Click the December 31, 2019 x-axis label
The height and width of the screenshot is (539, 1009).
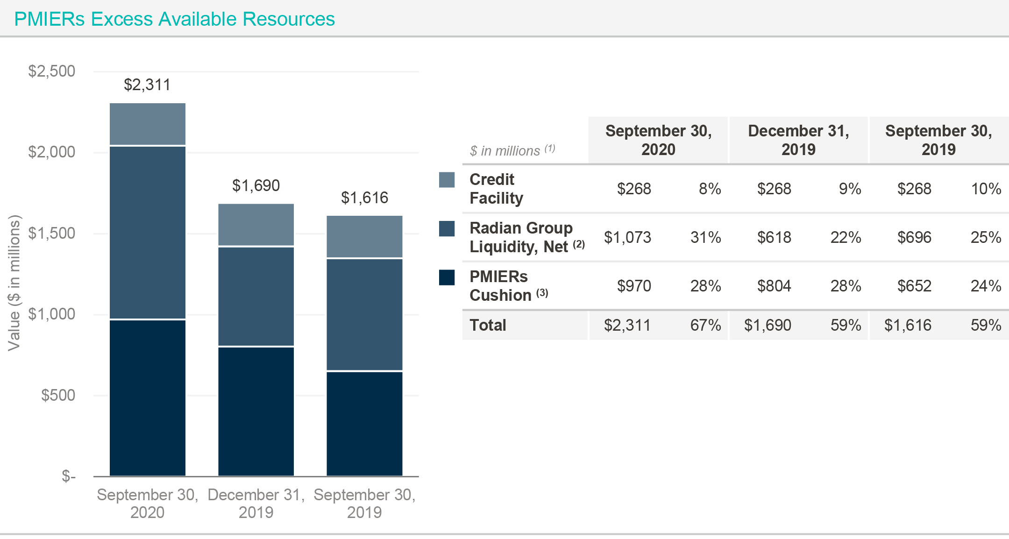(x=256, y=503)
